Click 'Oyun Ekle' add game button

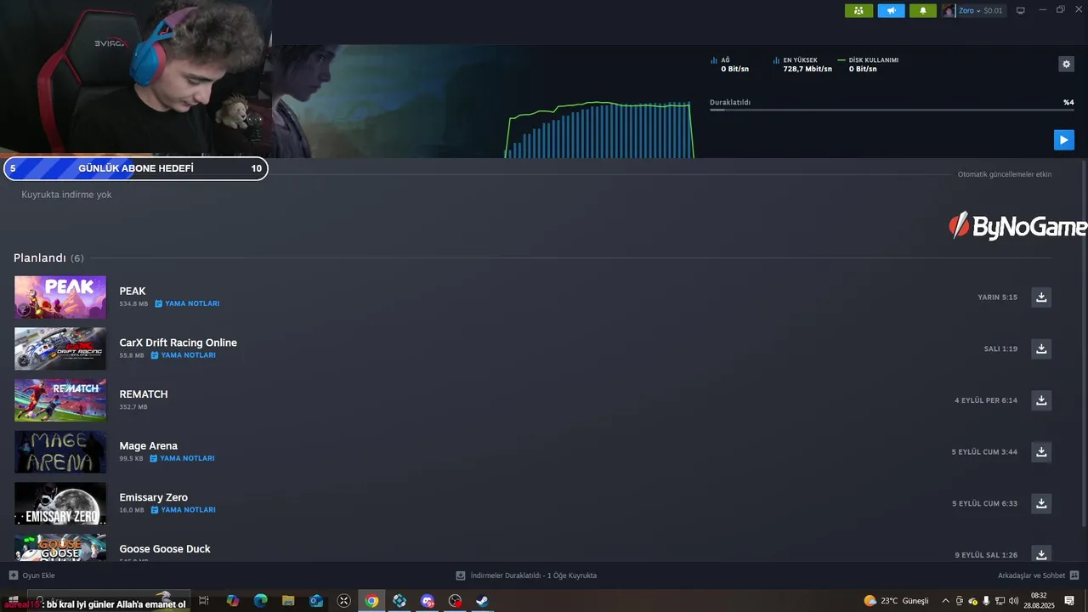click(32, 575)
